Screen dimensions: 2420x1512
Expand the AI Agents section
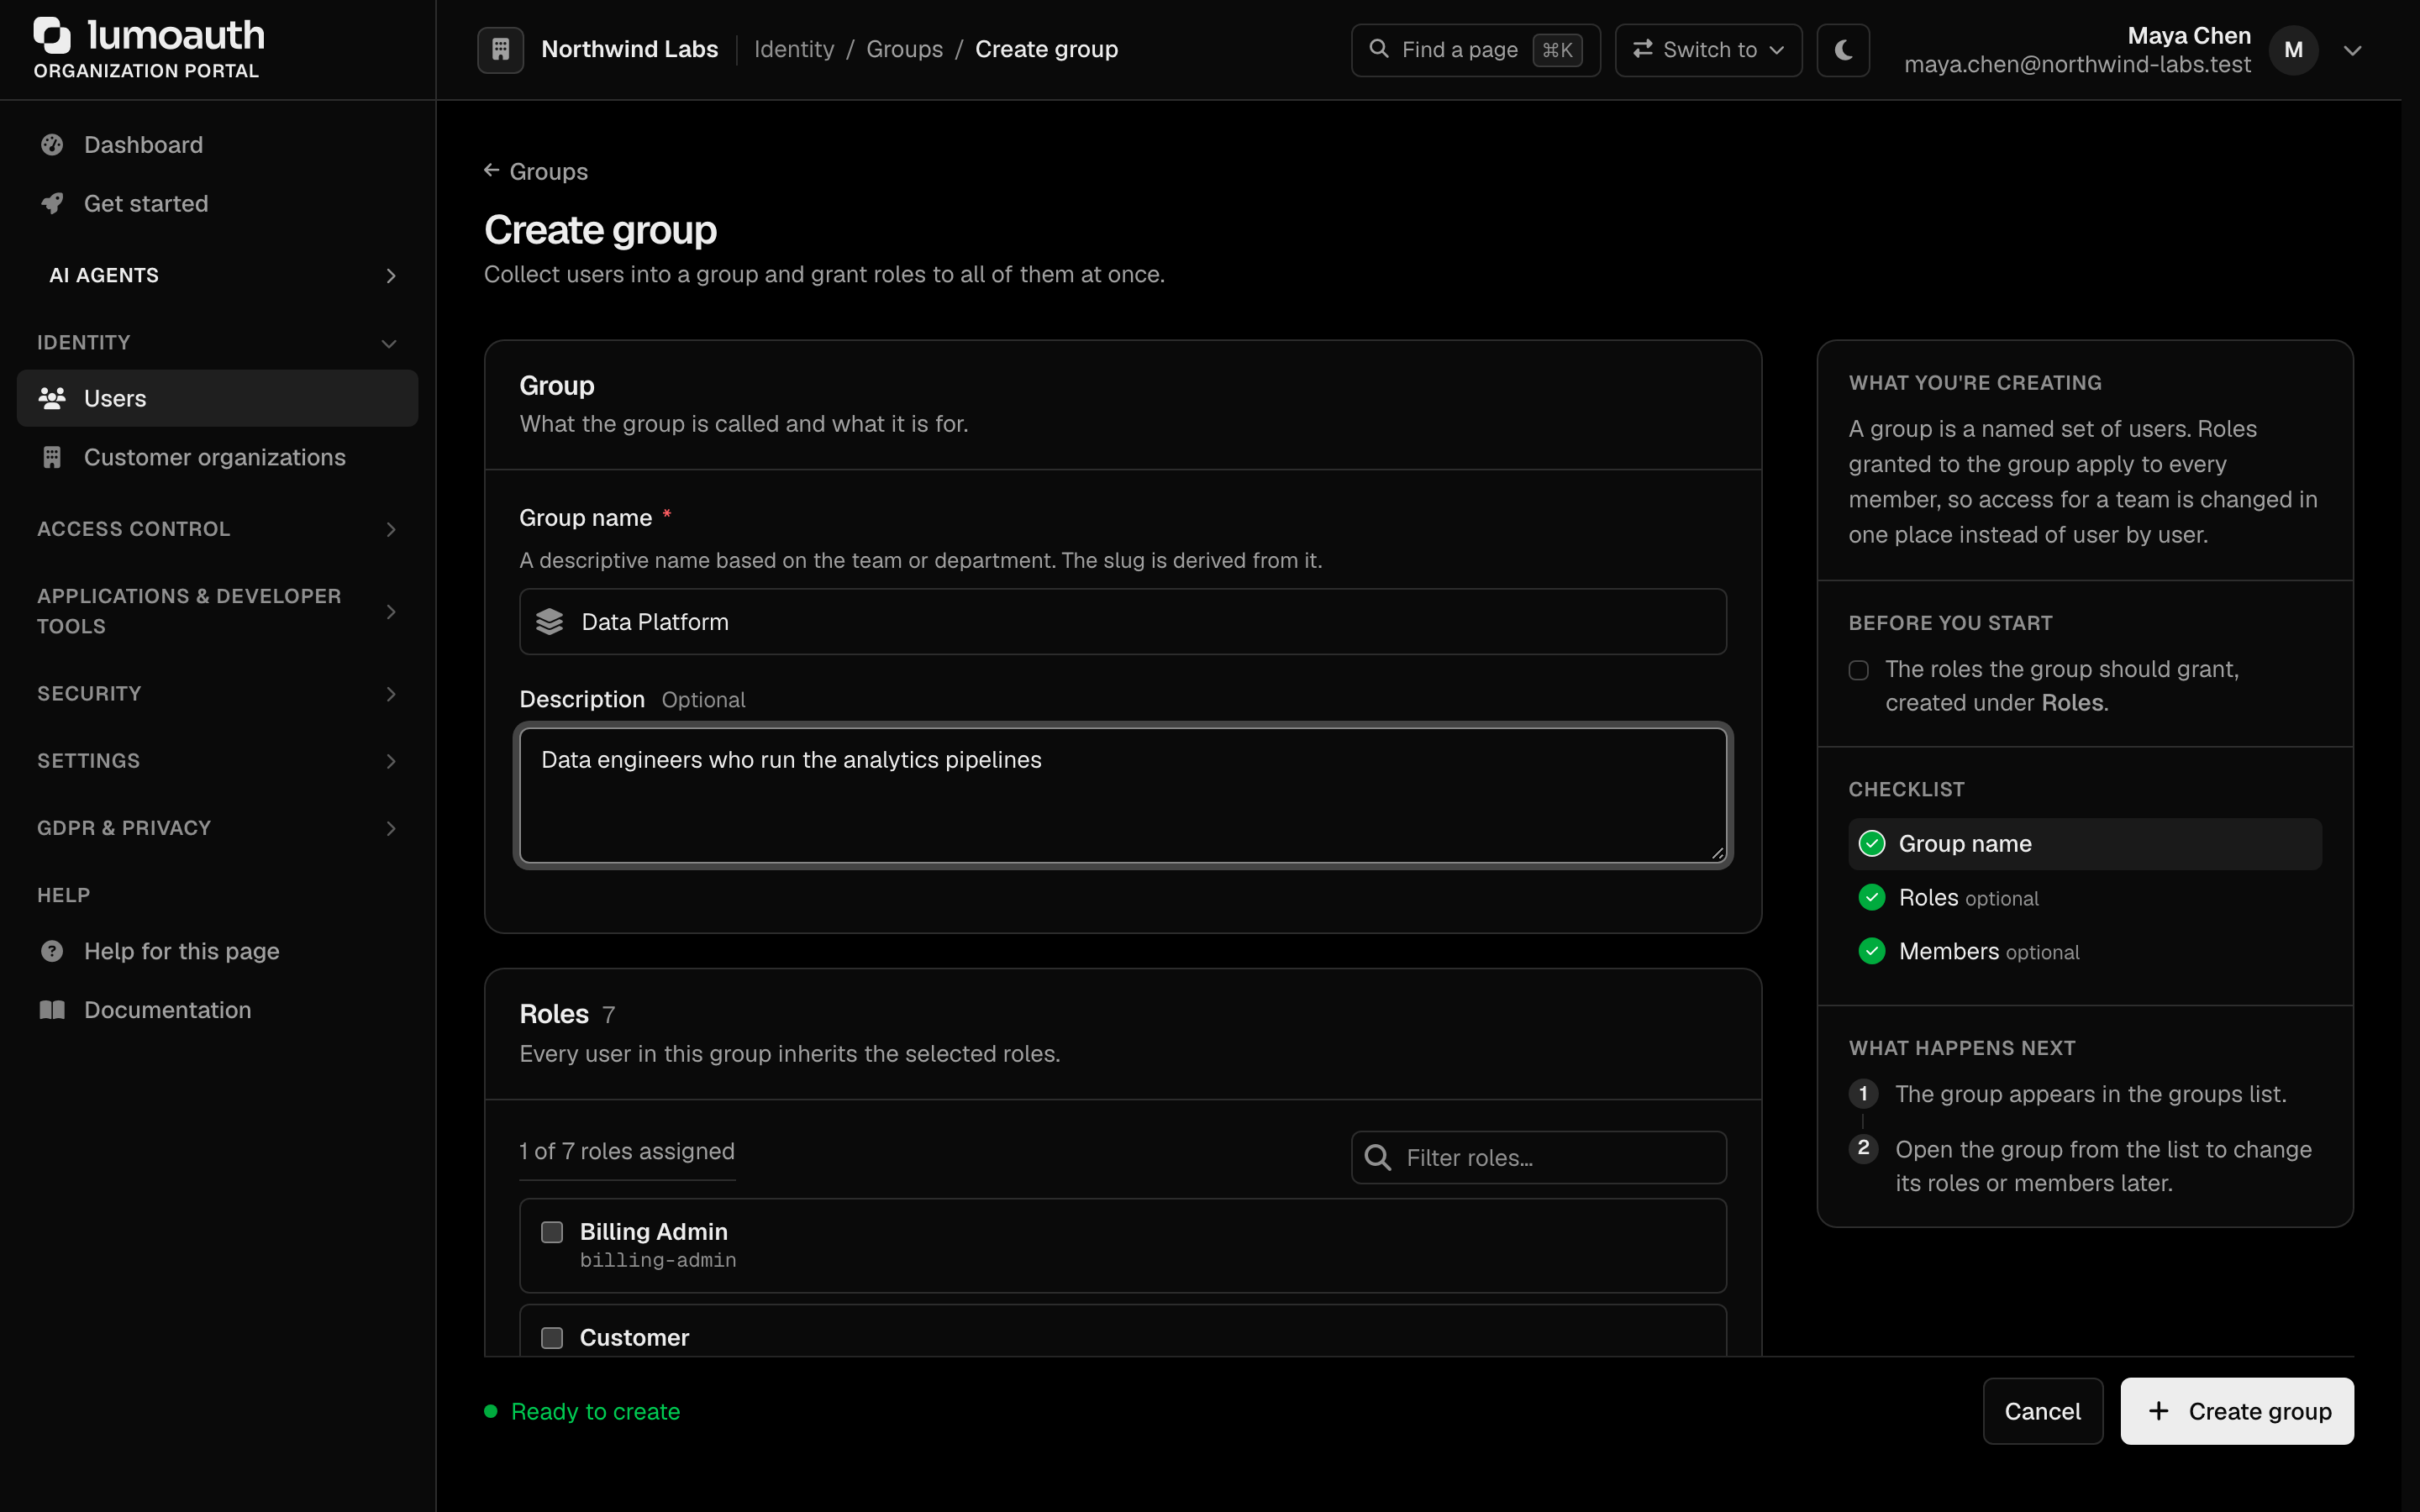coord(218,275)
